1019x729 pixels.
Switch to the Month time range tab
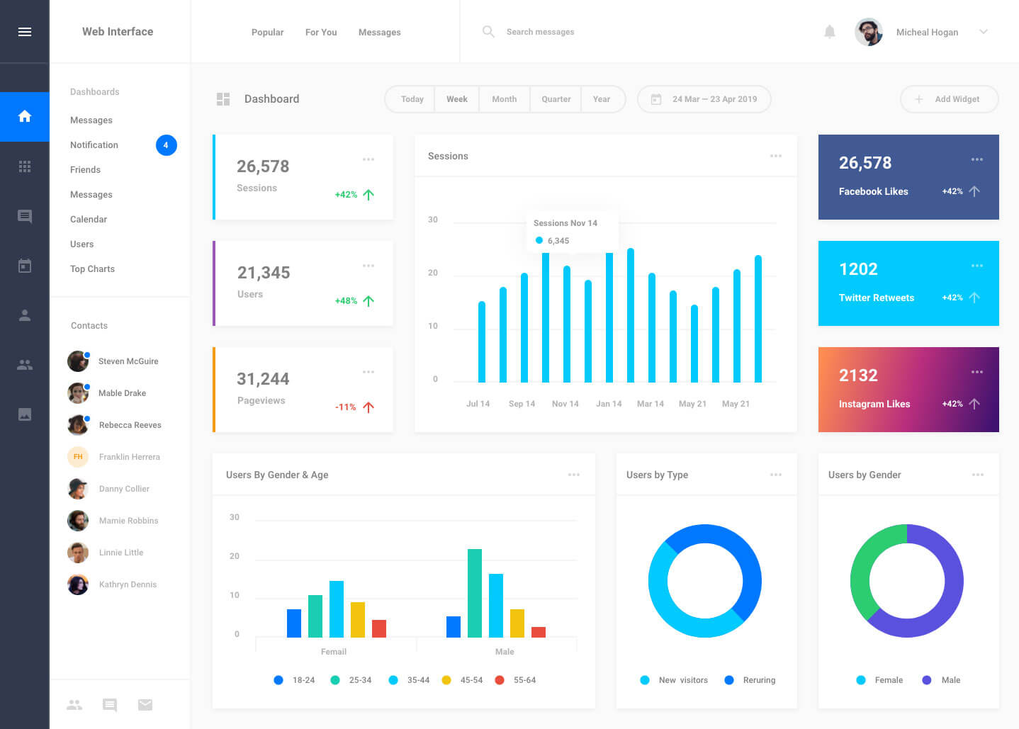(x=505, y=99)
